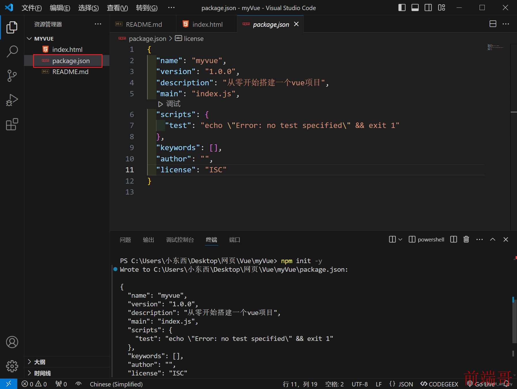
Task: Click the VS Code logo icon
Action: (x=9, y=7)
